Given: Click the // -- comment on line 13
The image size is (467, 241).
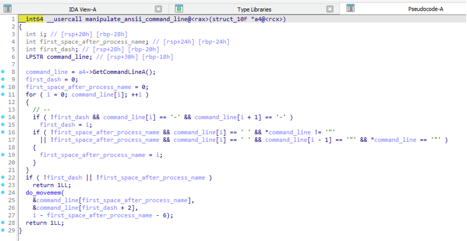Looking at the screenshot, I should [41, 110].
